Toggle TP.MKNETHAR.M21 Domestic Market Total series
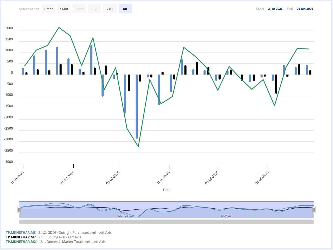 point(56,242)
